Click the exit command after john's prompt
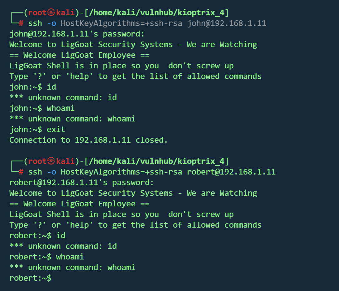 [56, 130]
